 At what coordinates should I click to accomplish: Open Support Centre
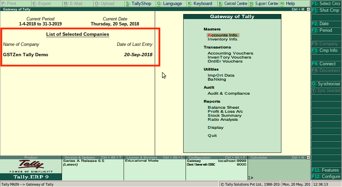[x=264, y=4]
